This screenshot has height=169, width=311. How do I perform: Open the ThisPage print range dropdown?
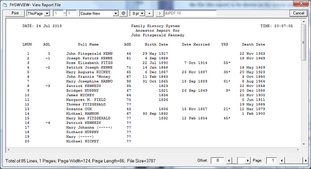[x=47, y=14]
